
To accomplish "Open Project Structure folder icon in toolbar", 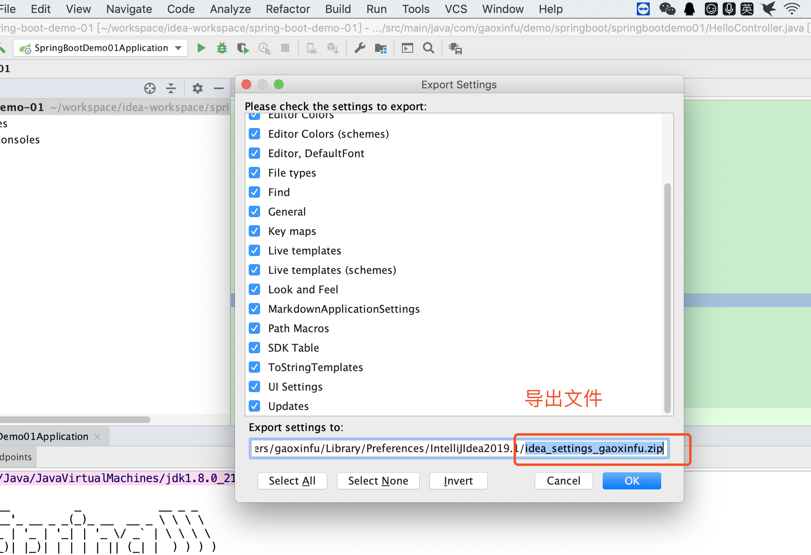I will [381, 48].
